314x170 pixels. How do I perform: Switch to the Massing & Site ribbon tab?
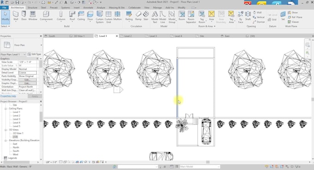[x=116, y=7]
